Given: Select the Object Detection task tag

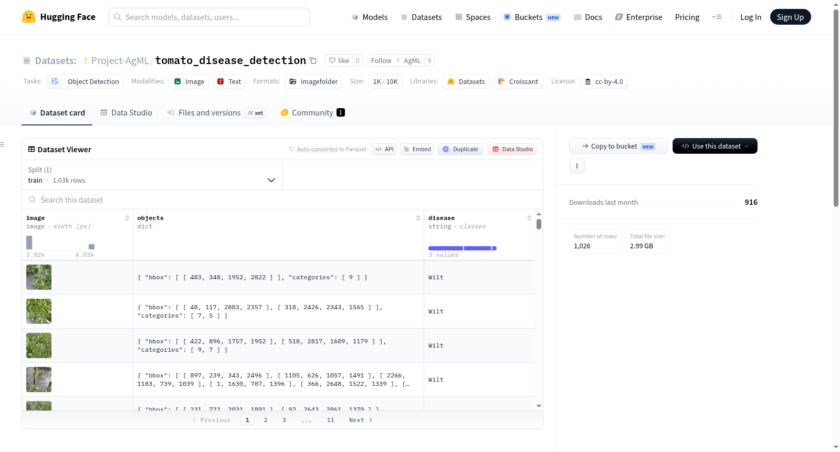Looking at the screenshot, I should click(85, 81).
